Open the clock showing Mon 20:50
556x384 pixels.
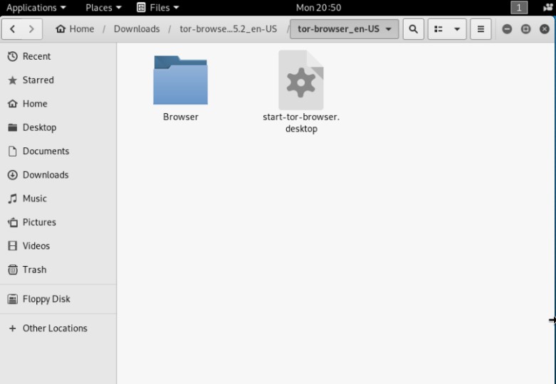318,7
